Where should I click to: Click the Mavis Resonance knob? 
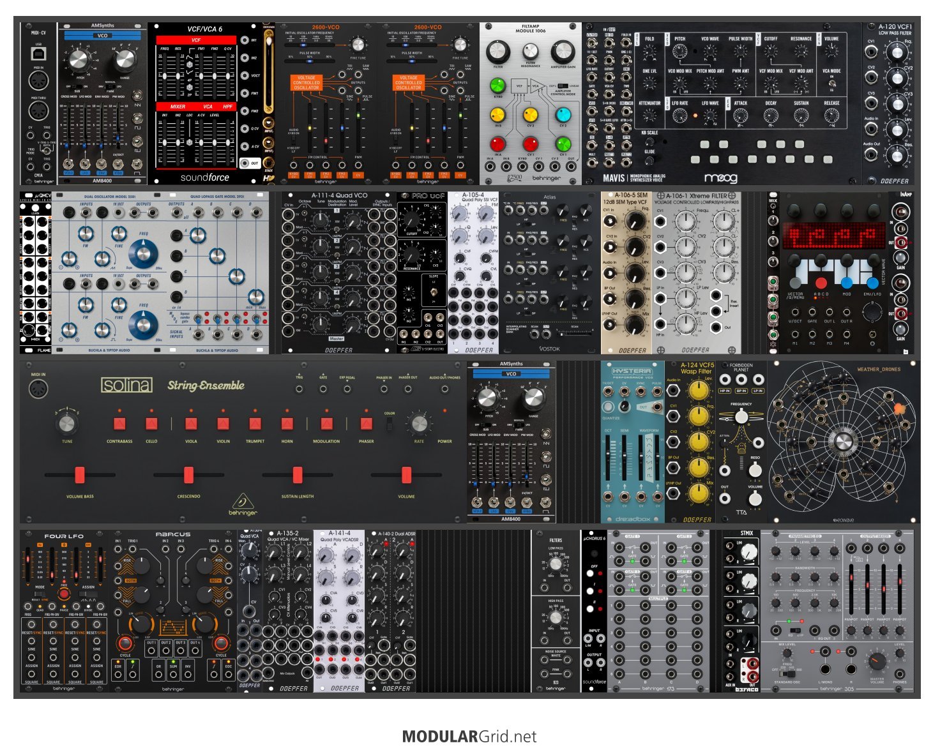[801, 52]
